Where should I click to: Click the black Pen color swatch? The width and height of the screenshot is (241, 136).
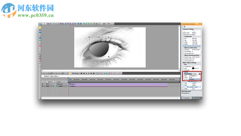pos(193,68)
